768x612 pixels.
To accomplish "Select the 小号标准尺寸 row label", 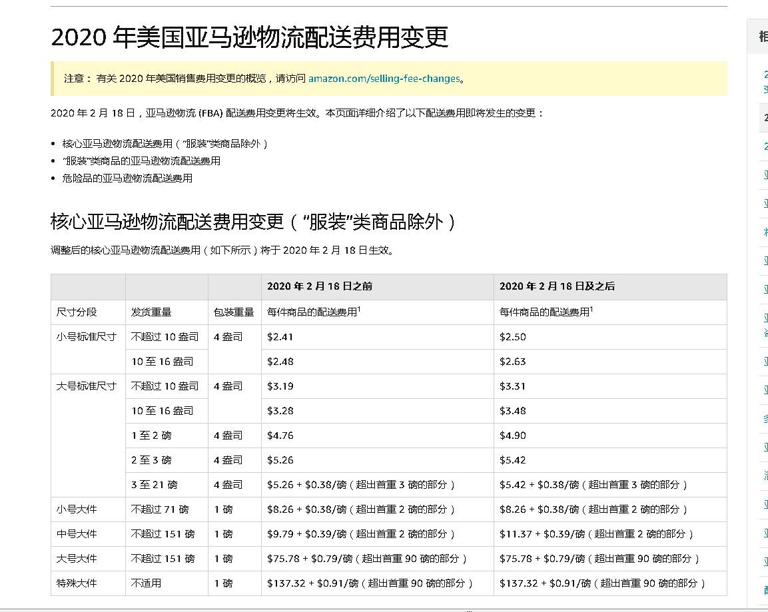I will (87, 337).
